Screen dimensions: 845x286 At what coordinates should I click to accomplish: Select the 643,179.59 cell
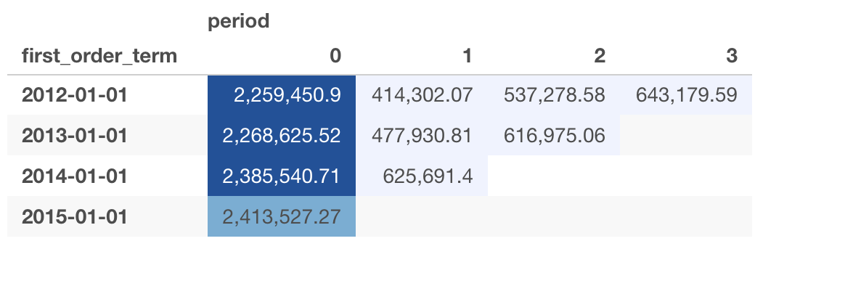[685, 95]
